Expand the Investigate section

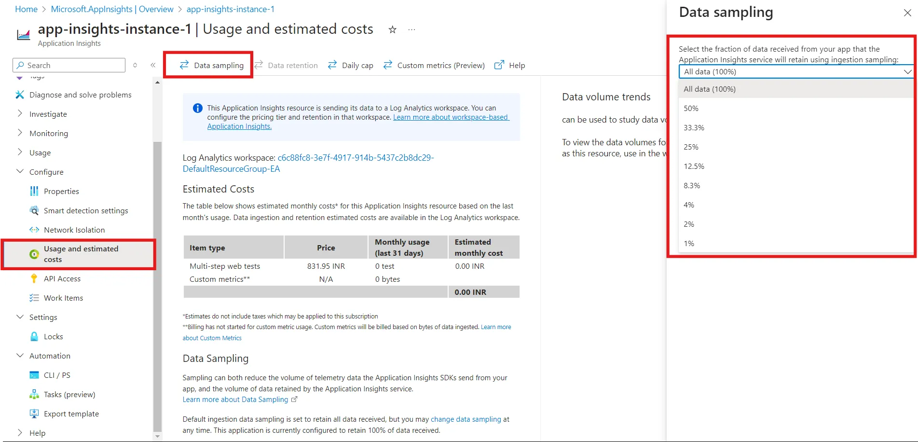pos(19,114)
